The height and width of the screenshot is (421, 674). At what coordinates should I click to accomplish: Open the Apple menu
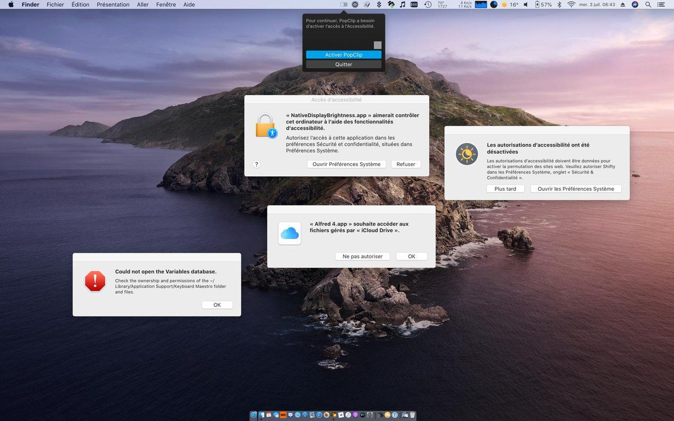10,4
